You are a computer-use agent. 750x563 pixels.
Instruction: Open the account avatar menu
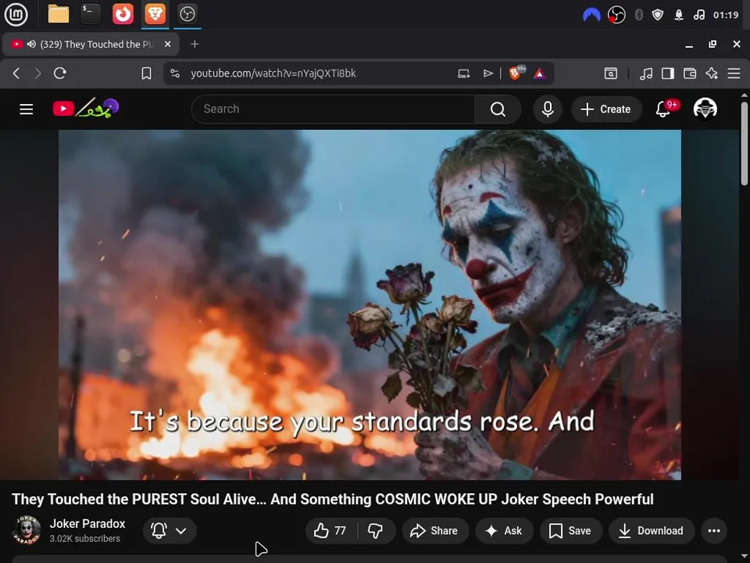click(x=705, y=109)
